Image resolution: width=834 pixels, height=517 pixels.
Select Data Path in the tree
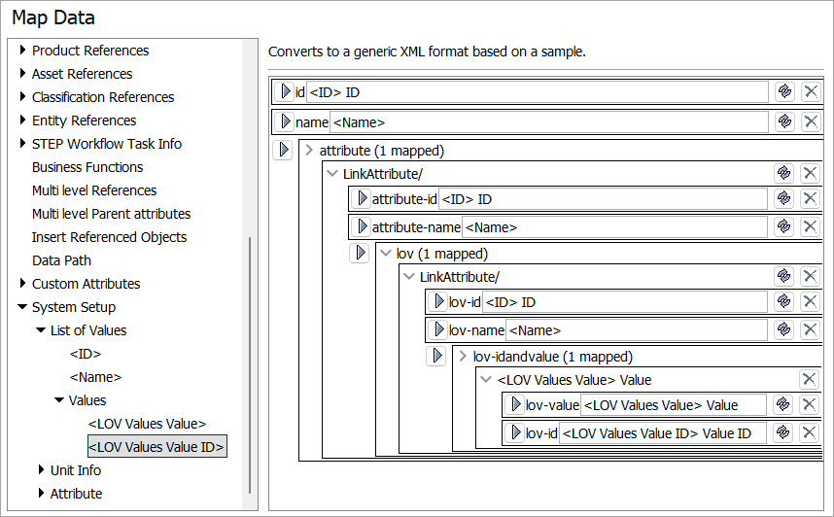tap(60, 260)
